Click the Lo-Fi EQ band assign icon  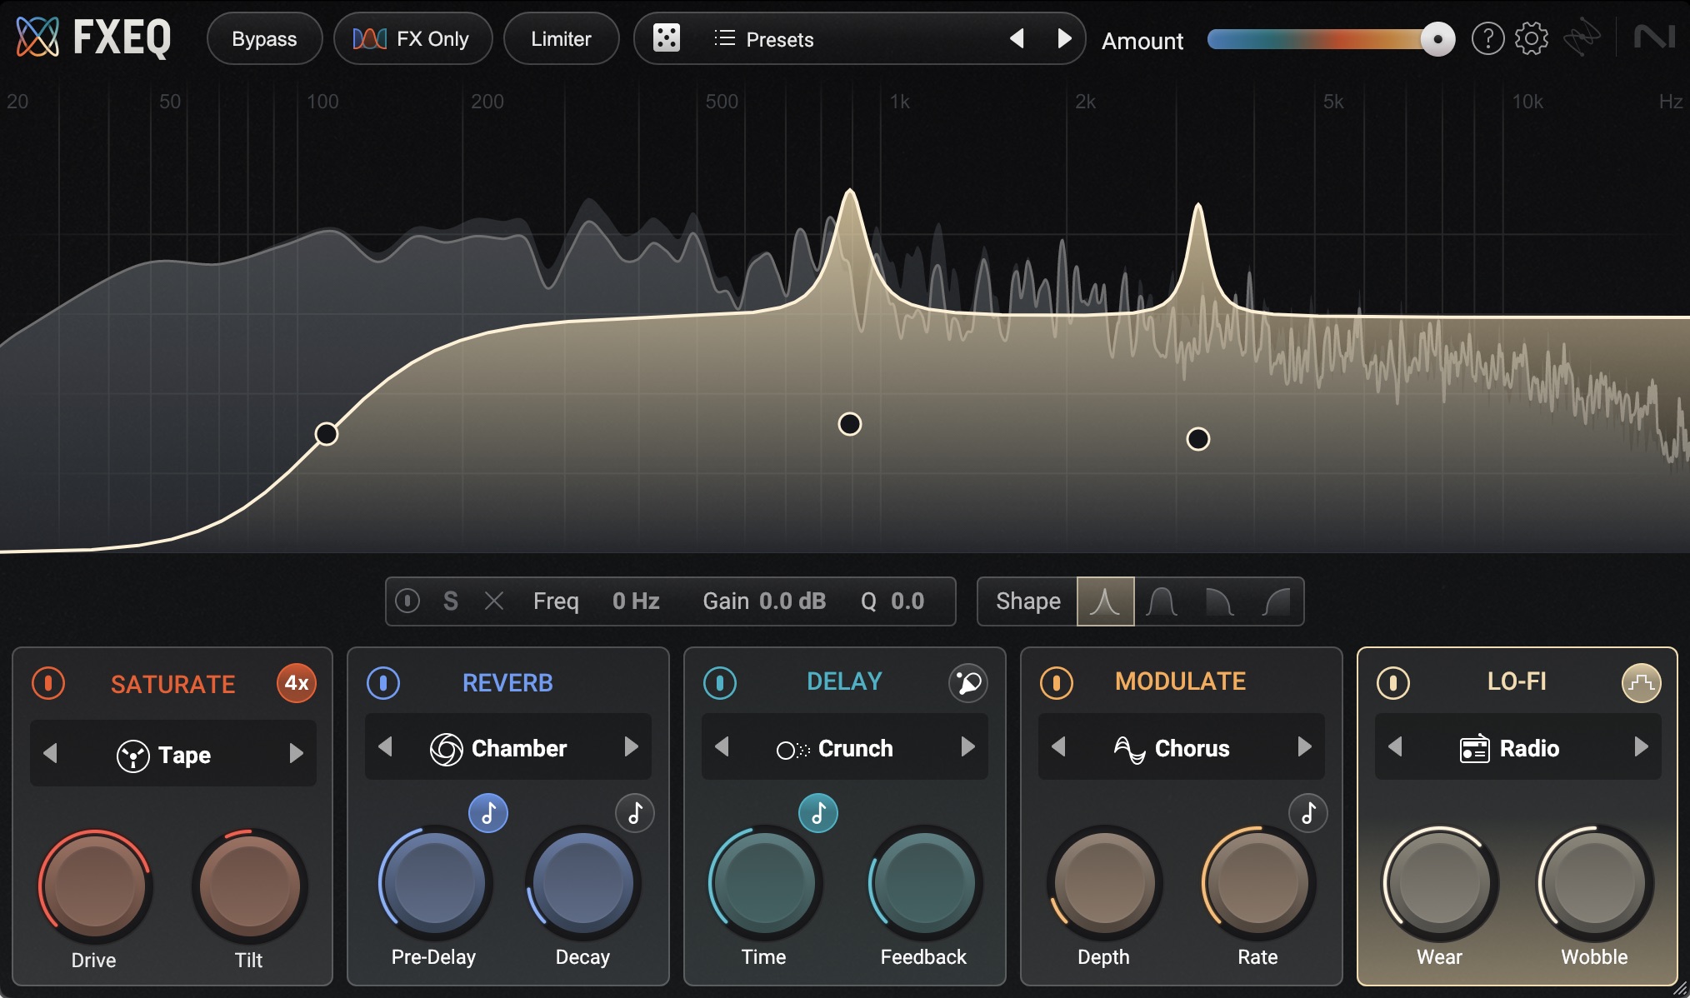pyautogui.click(x=1641, y=683)
